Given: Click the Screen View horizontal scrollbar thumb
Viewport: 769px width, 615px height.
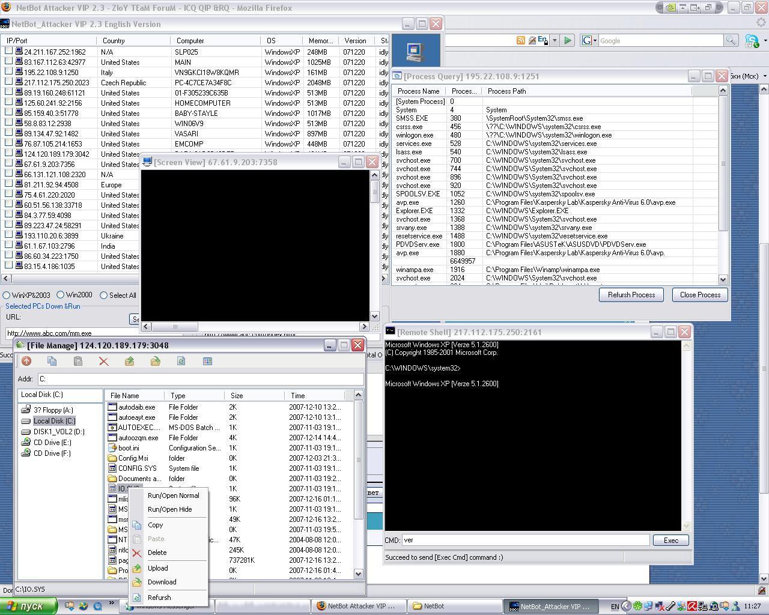Looking at the screenshot, I should tap(175, 327).
